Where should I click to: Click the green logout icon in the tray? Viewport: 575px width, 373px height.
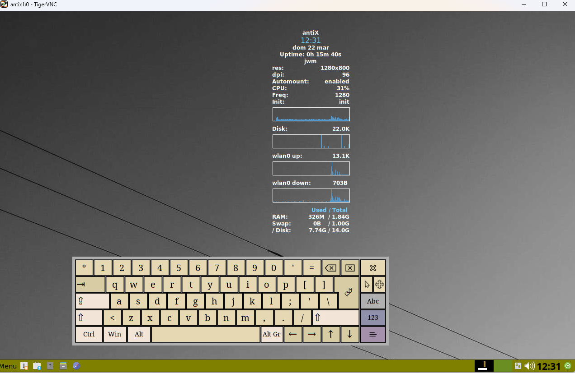[x=568, y=366]
